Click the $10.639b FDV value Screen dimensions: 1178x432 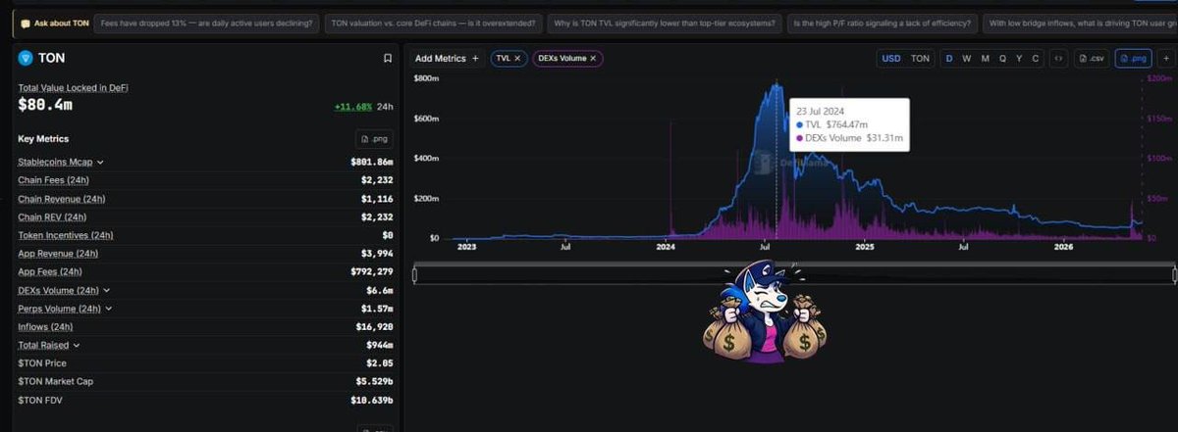374,400
